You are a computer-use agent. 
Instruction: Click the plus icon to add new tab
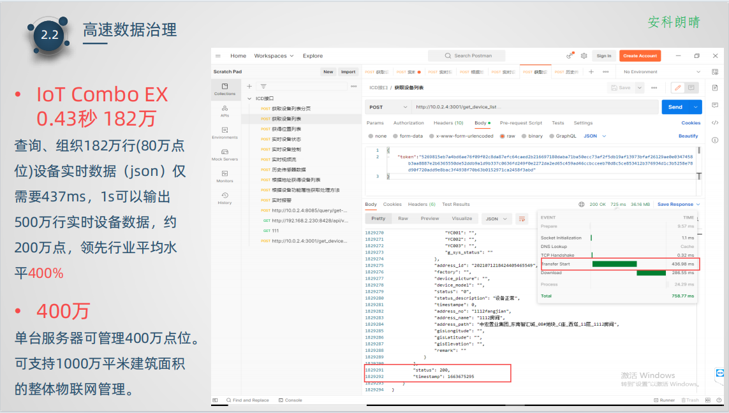pyautogui.click(x=591, y=72)
